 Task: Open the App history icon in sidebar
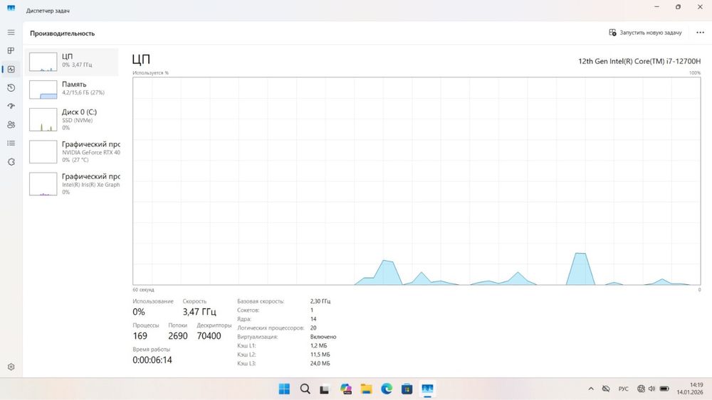11,88
